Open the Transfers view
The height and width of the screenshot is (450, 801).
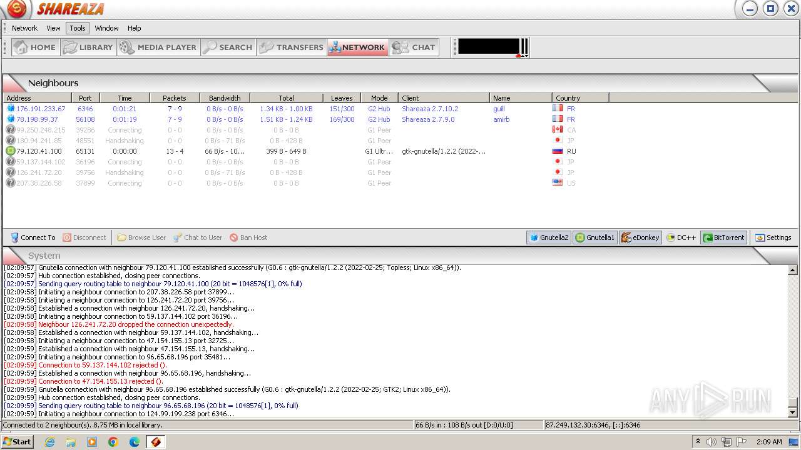click(x=292, y=47)
